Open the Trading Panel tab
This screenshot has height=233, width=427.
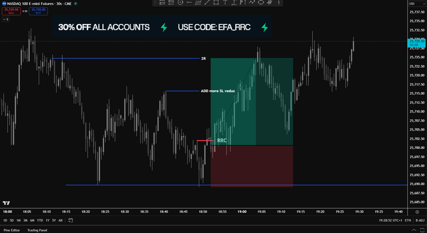click(37, 230)
